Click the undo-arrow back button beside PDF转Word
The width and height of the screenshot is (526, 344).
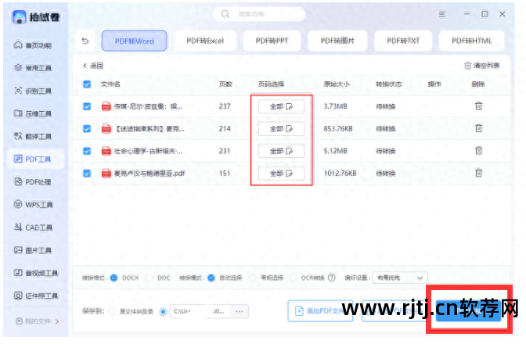click(x=85, y=41)
